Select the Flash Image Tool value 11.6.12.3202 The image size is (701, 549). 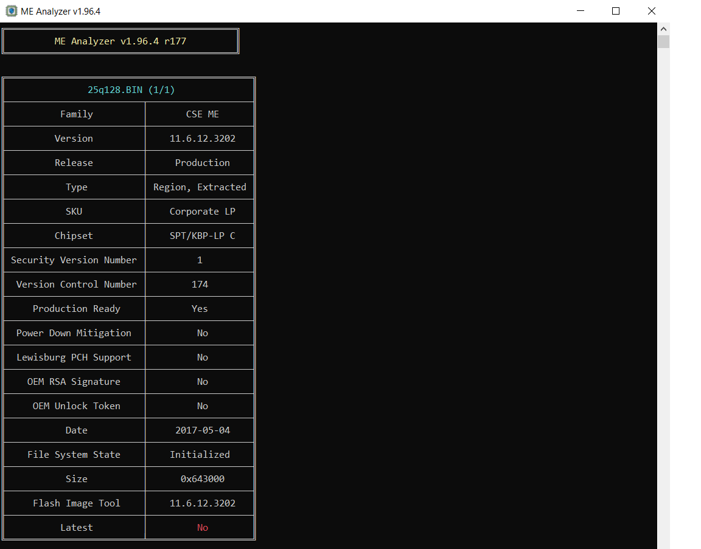pyautogui.click(x=203, y=503)
